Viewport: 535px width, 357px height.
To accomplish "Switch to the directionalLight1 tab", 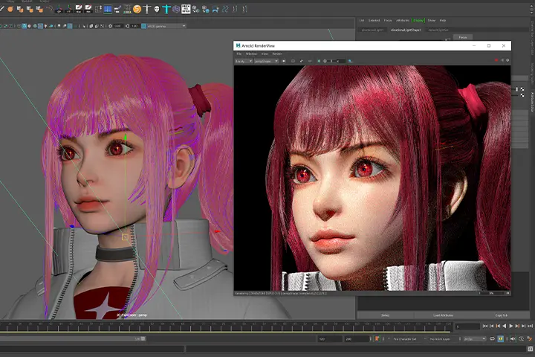I will (x=372, y=30).
